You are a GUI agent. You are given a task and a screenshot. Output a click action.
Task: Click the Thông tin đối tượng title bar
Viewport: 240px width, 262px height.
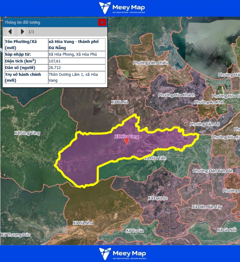coord(50,22)
